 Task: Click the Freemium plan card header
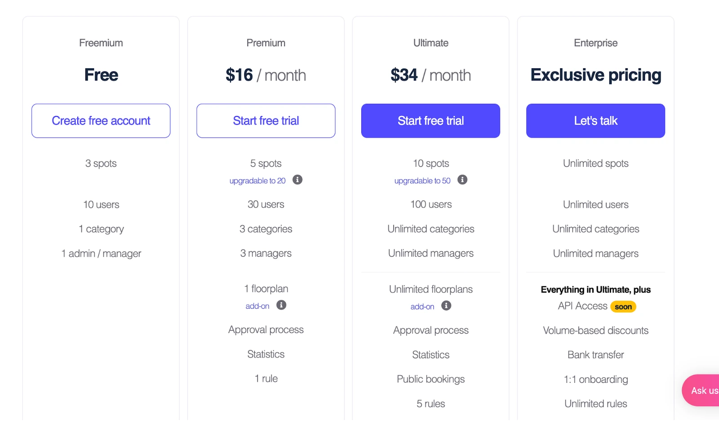[x=101, y=43]
